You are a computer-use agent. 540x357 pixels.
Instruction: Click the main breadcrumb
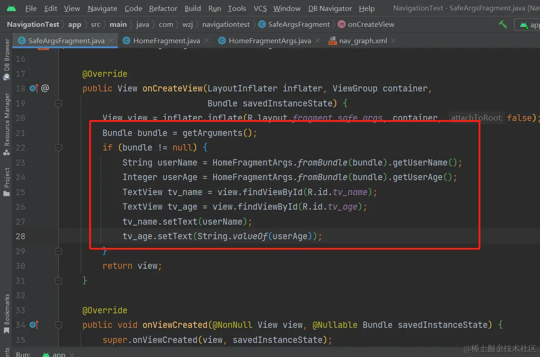[x=118, y=25]
